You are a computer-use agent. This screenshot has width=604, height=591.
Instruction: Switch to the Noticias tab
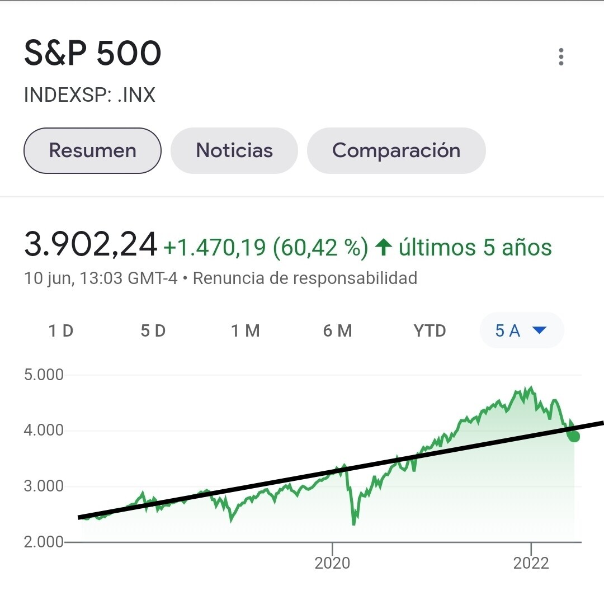(x=234, y=150)
